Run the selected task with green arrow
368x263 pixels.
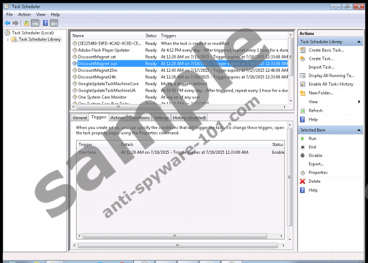303,138
